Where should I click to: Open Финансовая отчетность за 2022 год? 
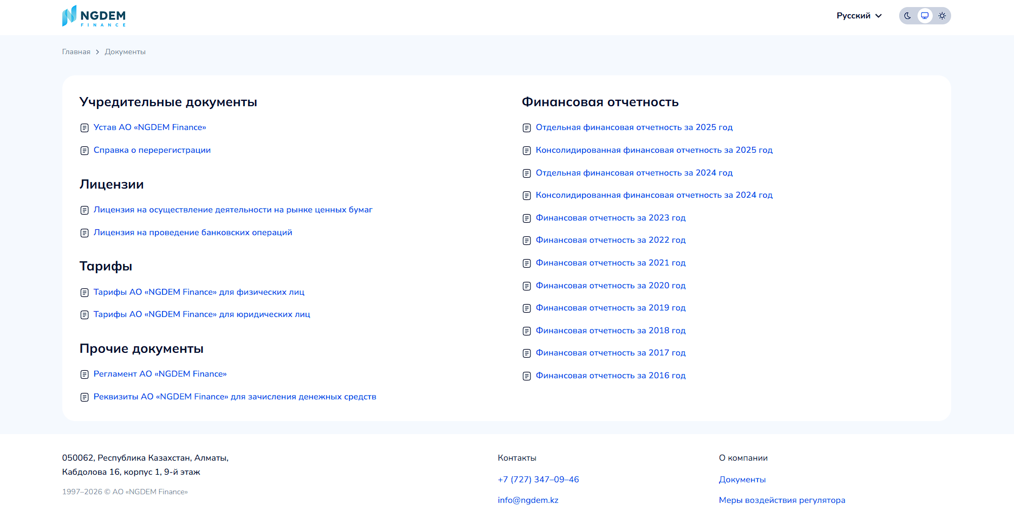611,240
